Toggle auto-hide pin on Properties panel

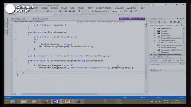180,64
